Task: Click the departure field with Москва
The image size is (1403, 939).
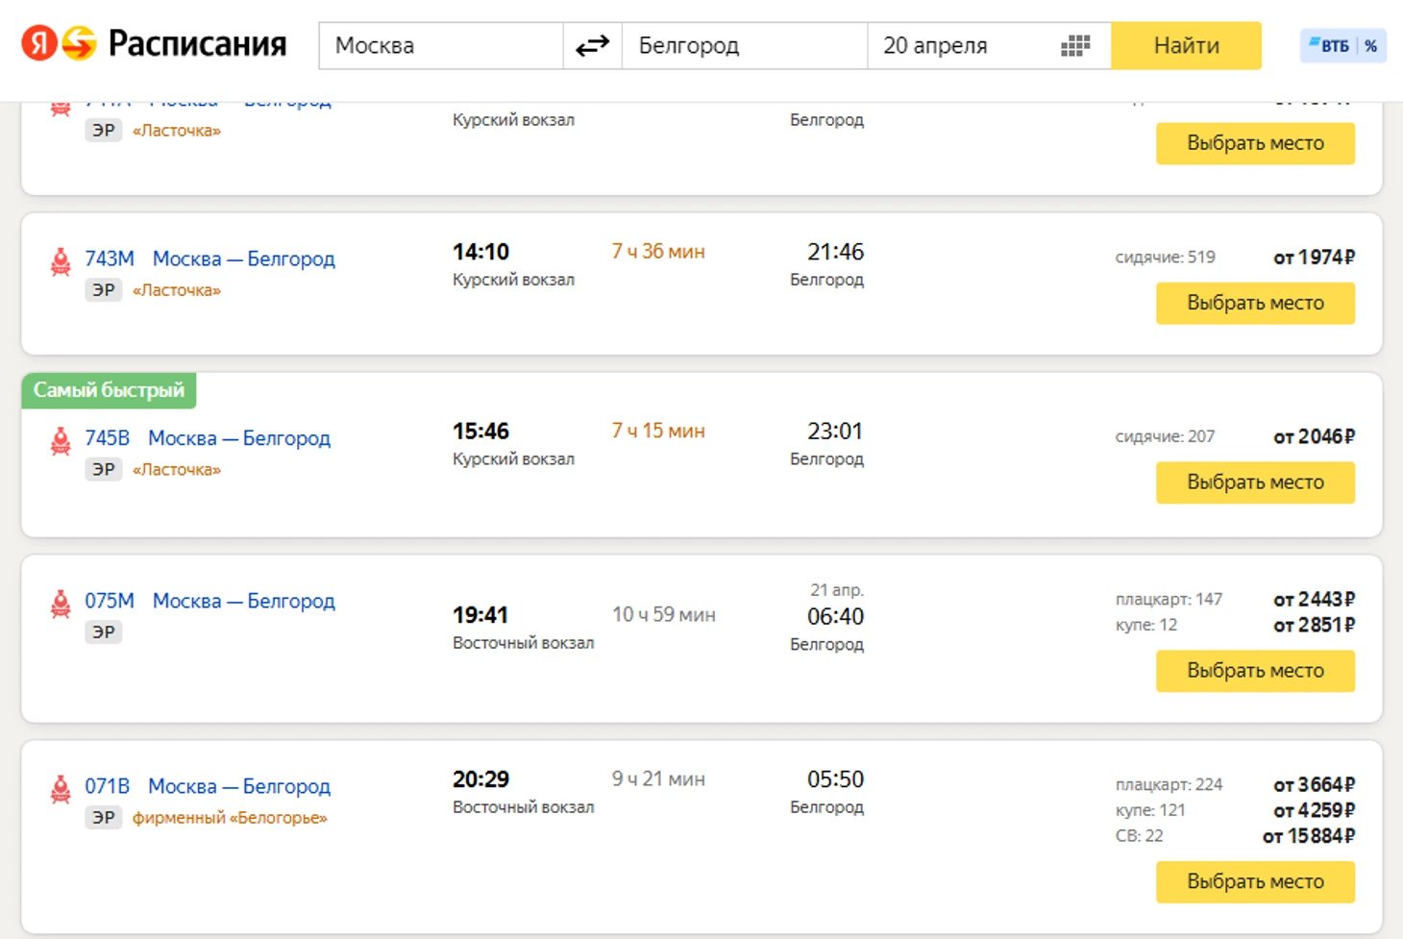Action: [440, 45]
